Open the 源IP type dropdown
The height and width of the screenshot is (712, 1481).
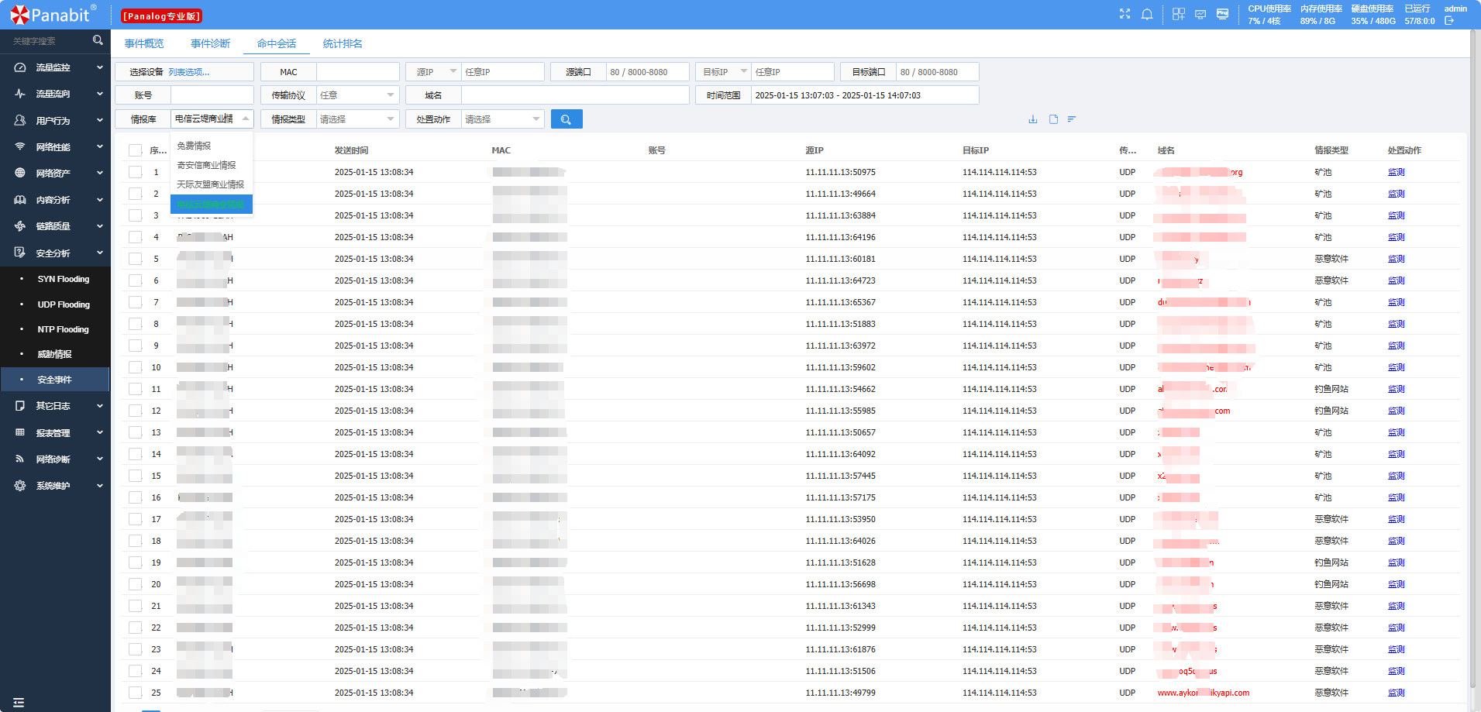tap(433, 72)
